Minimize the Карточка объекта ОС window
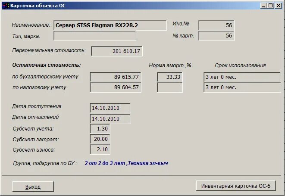285x196 pixels. (263, 6)
